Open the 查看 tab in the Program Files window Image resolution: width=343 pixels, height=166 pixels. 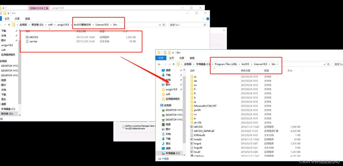tap(192, 58)
